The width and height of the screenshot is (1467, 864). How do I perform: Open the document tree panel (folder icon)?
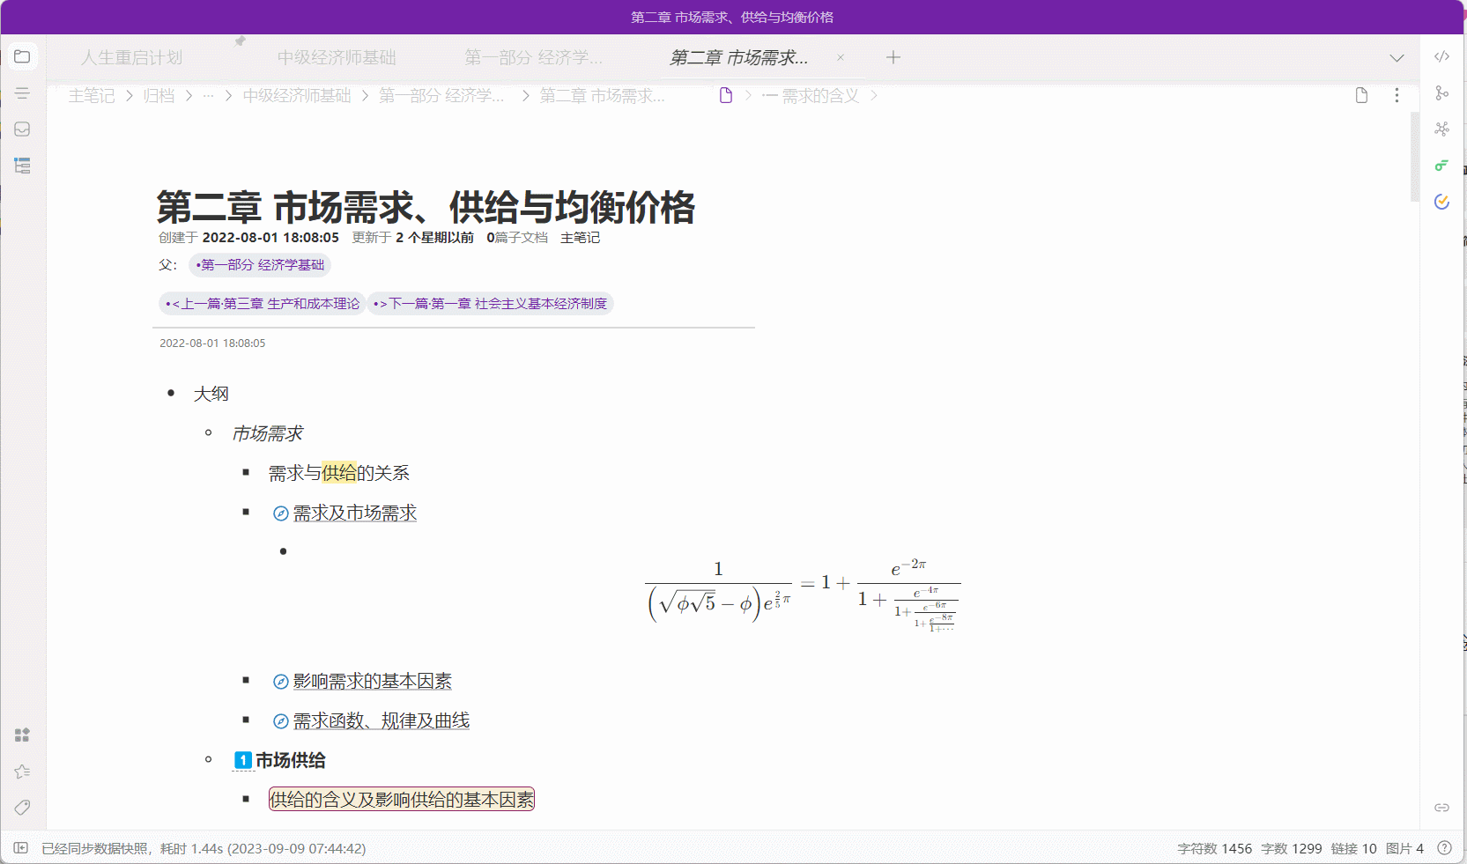coord(22,56)
